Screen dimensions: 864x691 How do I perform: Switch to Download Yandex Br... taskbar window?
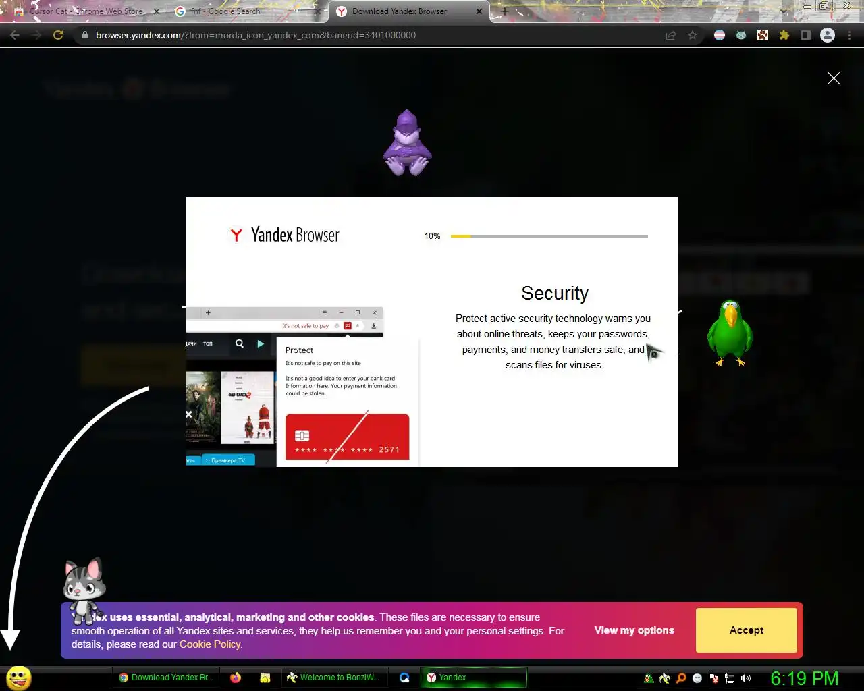tap(166, 678)
